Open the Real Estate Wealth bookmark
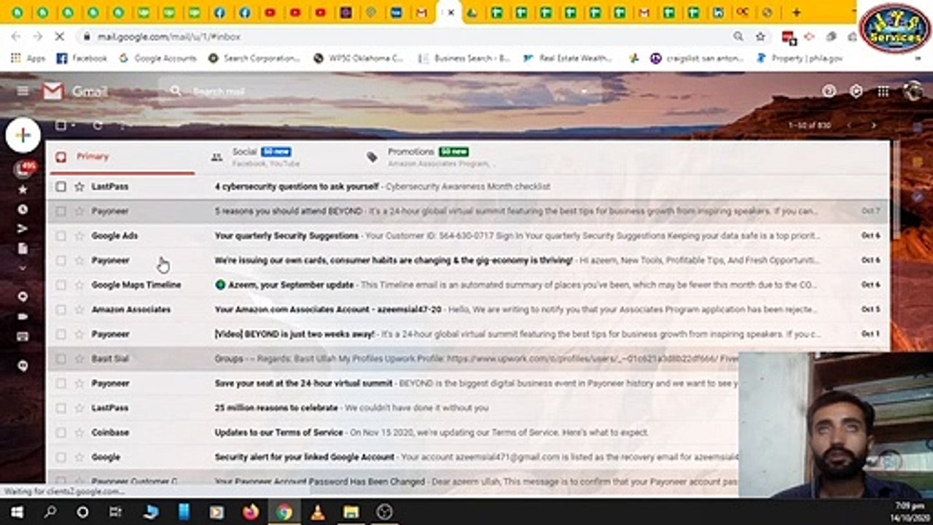The image size is (933, 525). 568,58
